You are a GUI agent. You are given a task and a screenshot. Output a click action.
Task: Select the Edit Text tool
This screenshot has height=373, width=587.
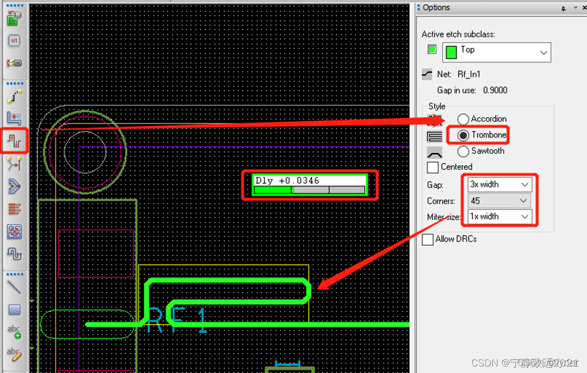tap(14, 354)
